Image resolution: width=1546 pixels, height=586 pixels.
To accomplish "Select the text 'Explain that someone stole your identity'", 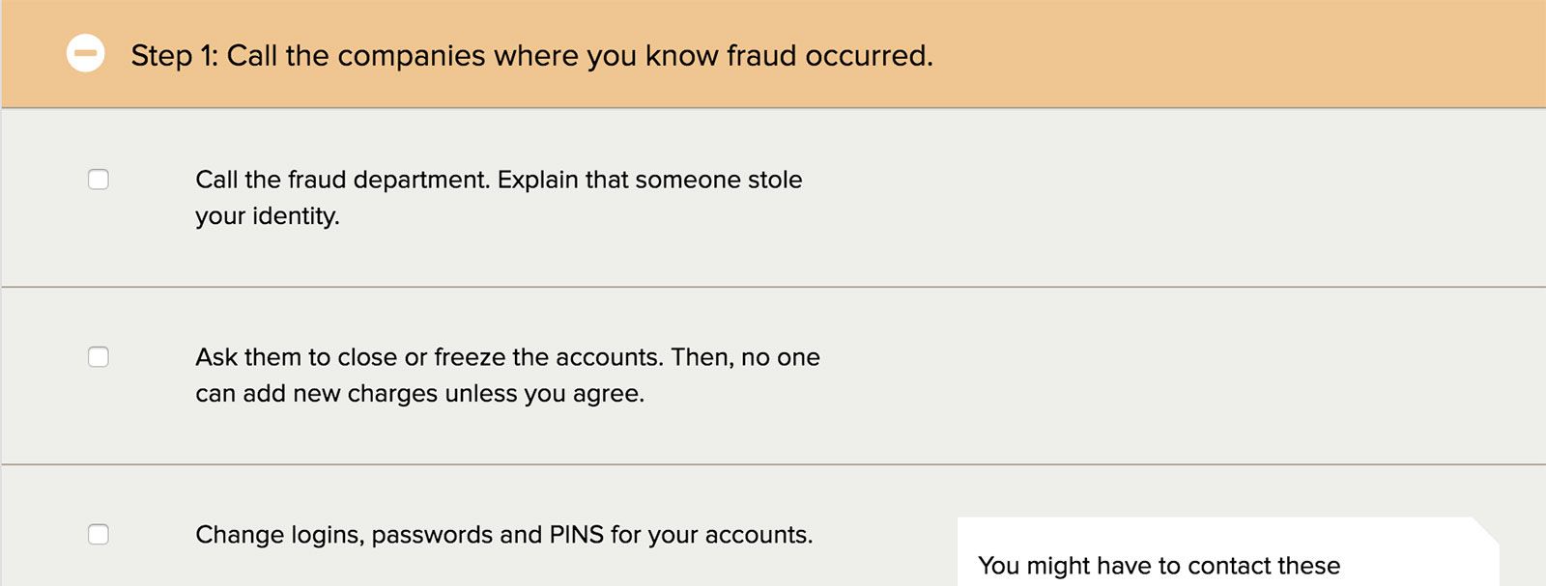I will pos(500,197).
